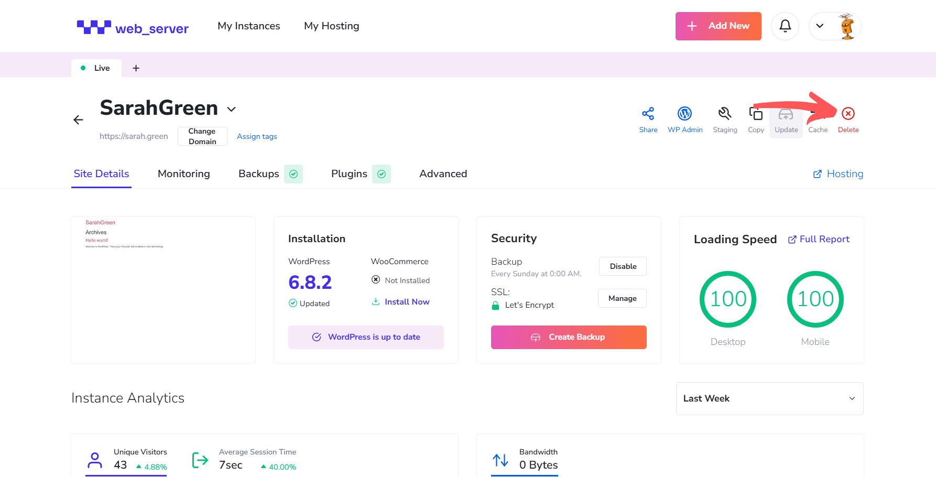
Task: Click the Plugins green check badge
Action: point(382,174)
